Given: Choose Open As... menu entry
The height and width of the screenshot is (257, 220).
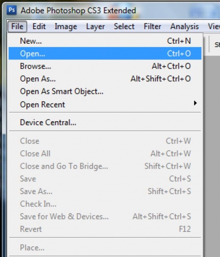Looking at the screenshot, I should (x=105, y=79).
